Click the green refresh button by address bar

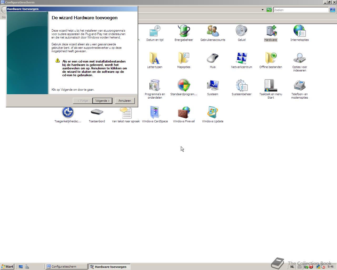tap(269, 10)
